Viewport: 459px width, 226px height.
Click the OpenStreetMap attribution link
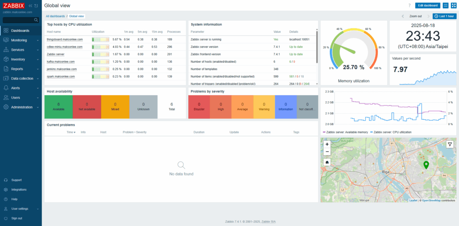pyautogui.click(x=432, y=200)
